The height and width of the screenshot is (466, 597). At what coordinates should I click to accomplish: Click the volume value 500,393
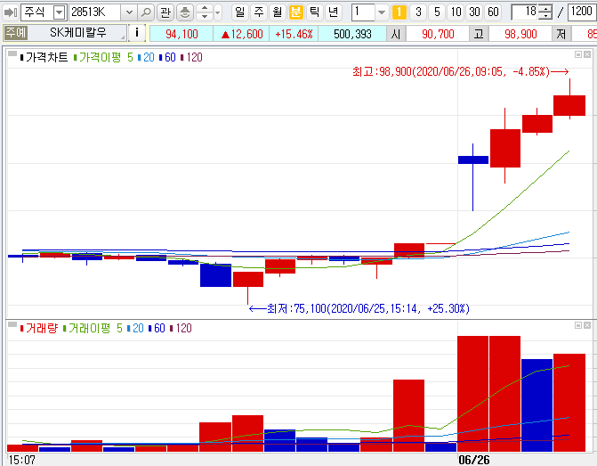[352, 35]
